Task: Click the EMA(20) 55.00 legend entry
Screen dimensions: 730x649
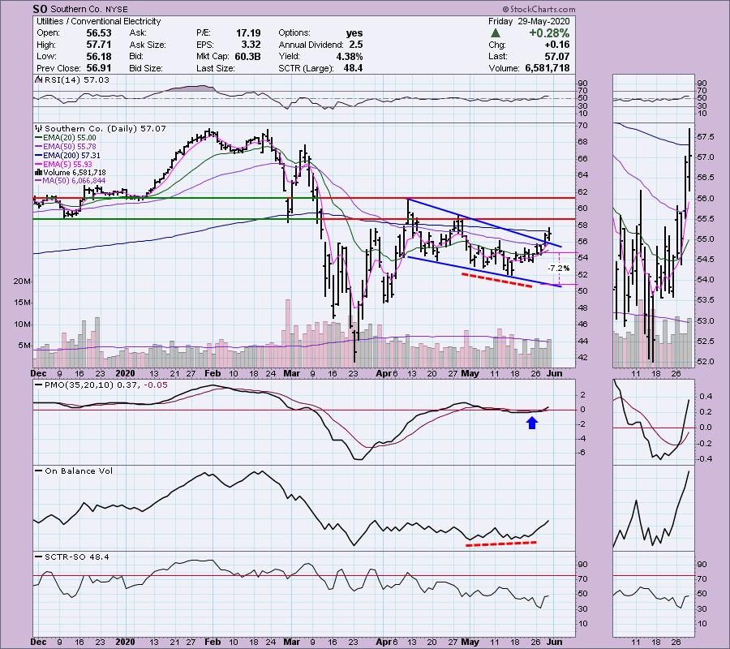Action: click(67, 140)
